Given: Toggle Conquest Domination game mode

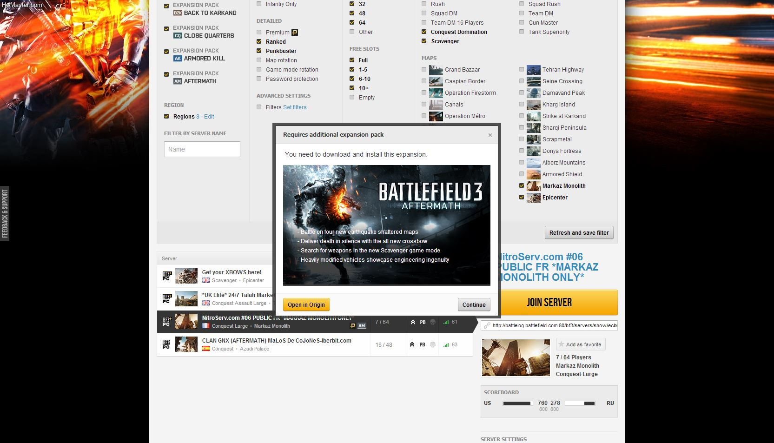Looking at the screenshot, I should tap(424, 32).
